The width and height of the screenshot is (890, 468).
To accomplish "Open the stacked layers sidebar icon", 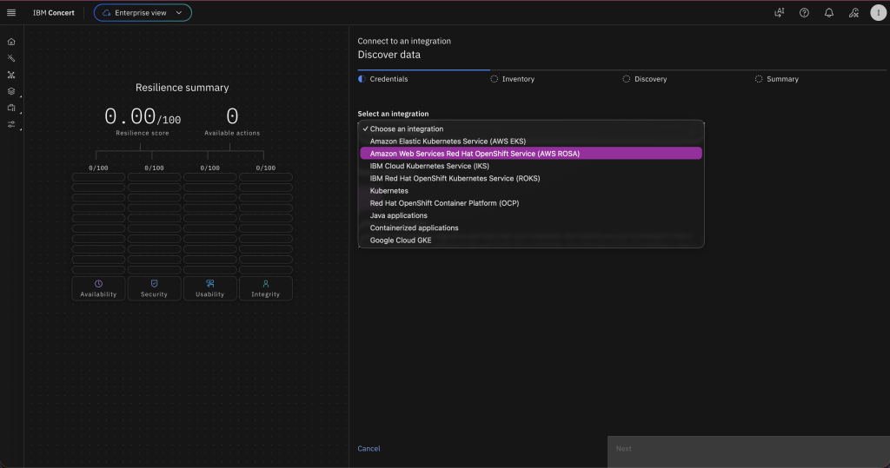I will 11,91.
